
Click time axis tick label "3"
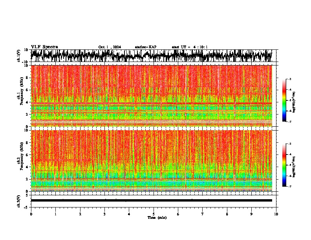tap(104, 214)
